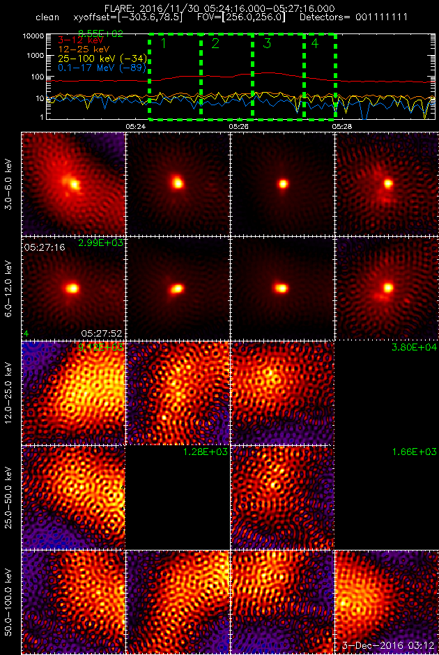Select the 3.0-6.0 keV image for interval 1
Screen dimensions: 439x655
(73, 184)
